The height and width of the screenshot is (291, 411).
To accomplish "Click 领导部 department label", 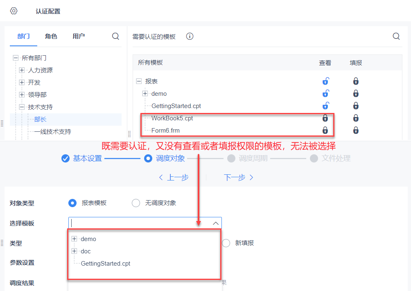I will pyautogui.click(x=37, y=95).
